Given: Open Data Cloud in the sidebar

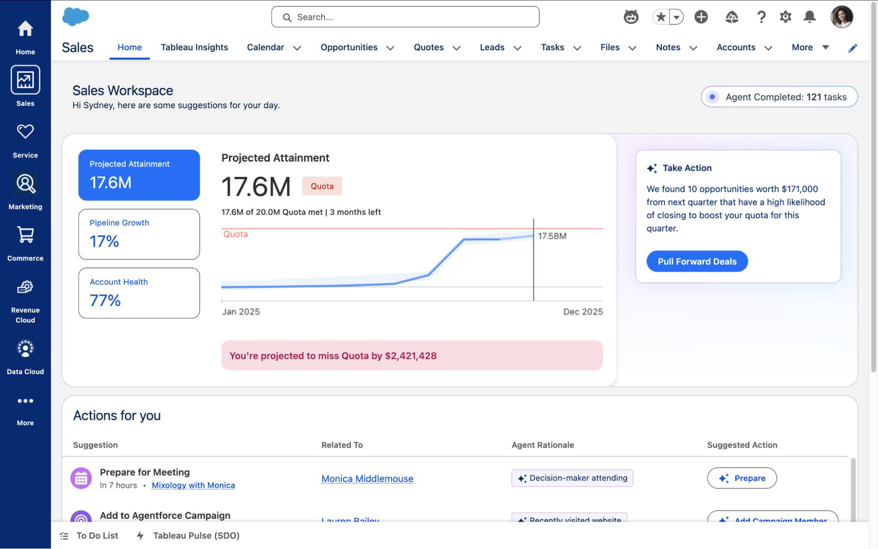Looking at the screenshot, I should click(x=25, y=349).
